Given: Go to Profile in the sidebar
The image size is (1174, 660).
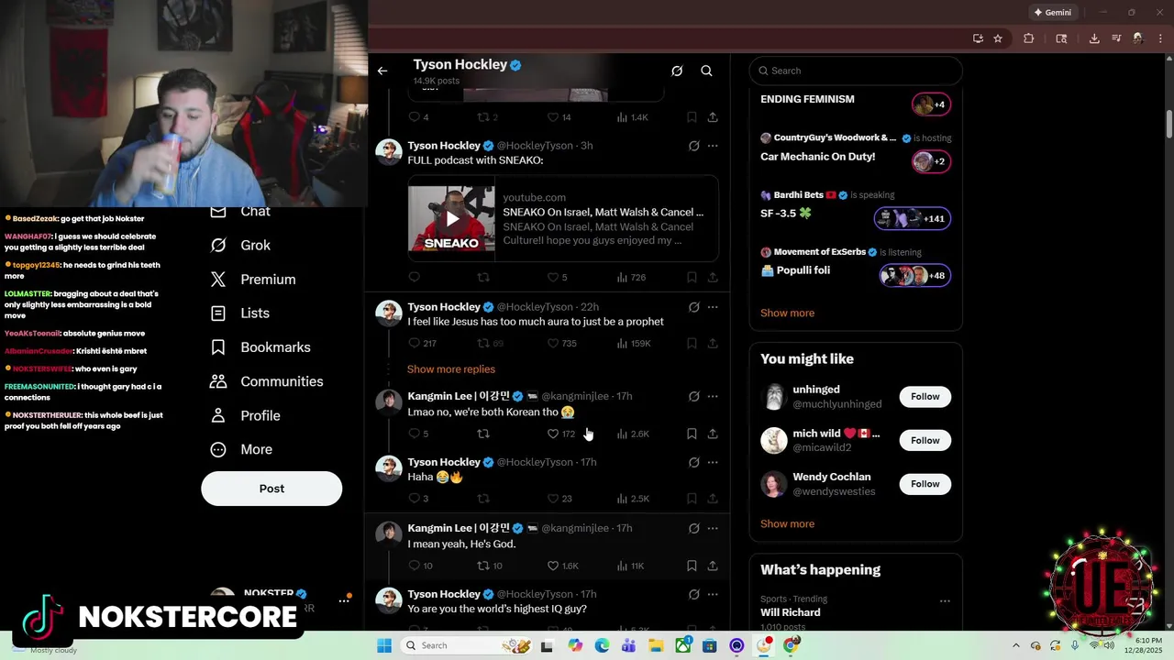Looking at the screenshot, I should pyautogui.click(x=245, y=415).
